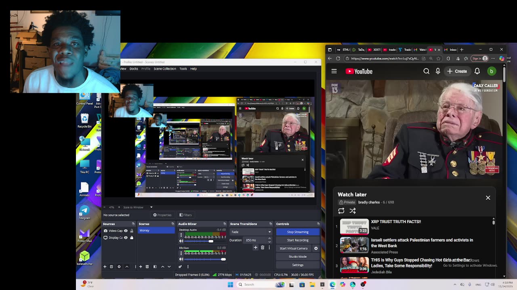Click the Sign in button in Edge
517x290 pixels.
coord(480,58)
